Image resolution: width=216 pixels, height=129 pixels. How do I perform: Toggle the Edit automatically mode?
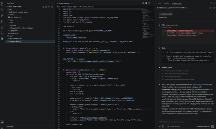coord(202,126)
